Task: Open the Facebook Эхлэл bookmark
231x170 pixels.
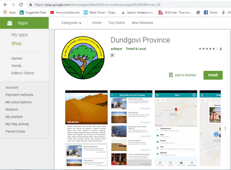Action: pos(211,12)
